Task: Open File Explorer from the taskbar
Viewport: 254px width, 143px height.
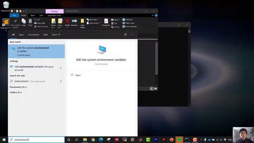Action: (x=85, y=139)
